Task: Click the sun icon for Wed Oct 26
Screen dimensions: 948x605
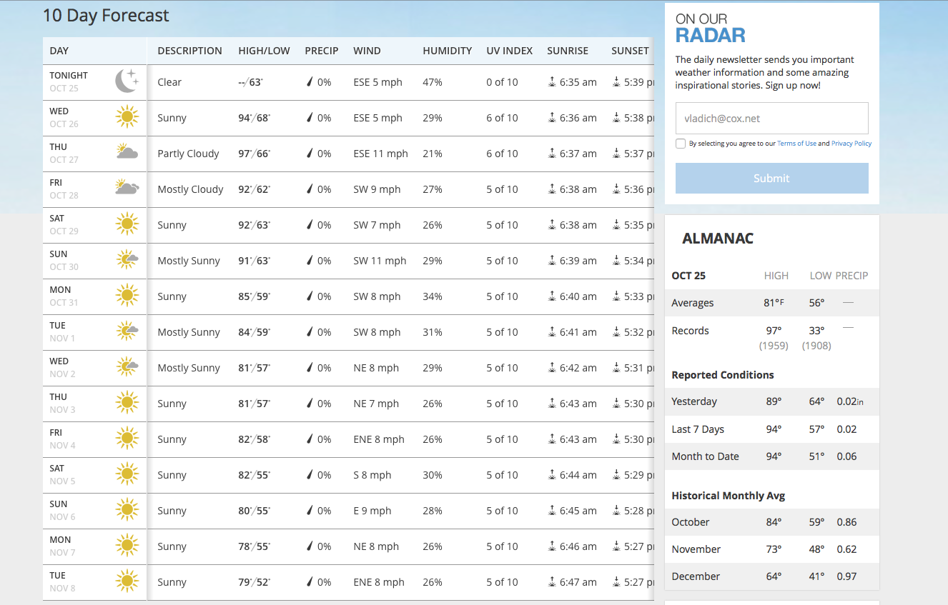Action: tap(127, 116)
